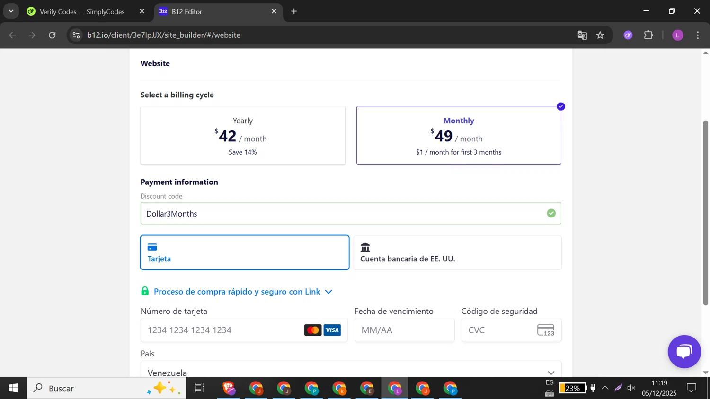The image size is (710, 399).
Task: Click the Mastercard logo icon
Action: point(313,330)
